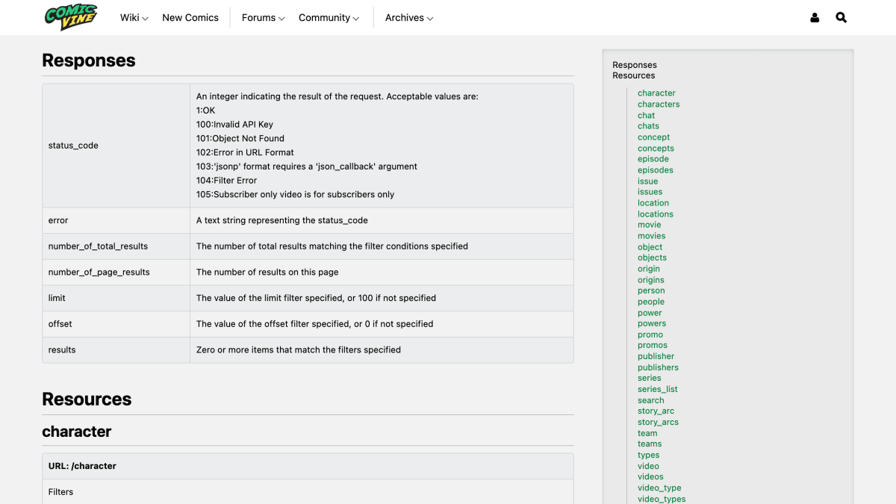Go to series_list resource link
This screenshot has width=896, height=504.
(658, 389)
